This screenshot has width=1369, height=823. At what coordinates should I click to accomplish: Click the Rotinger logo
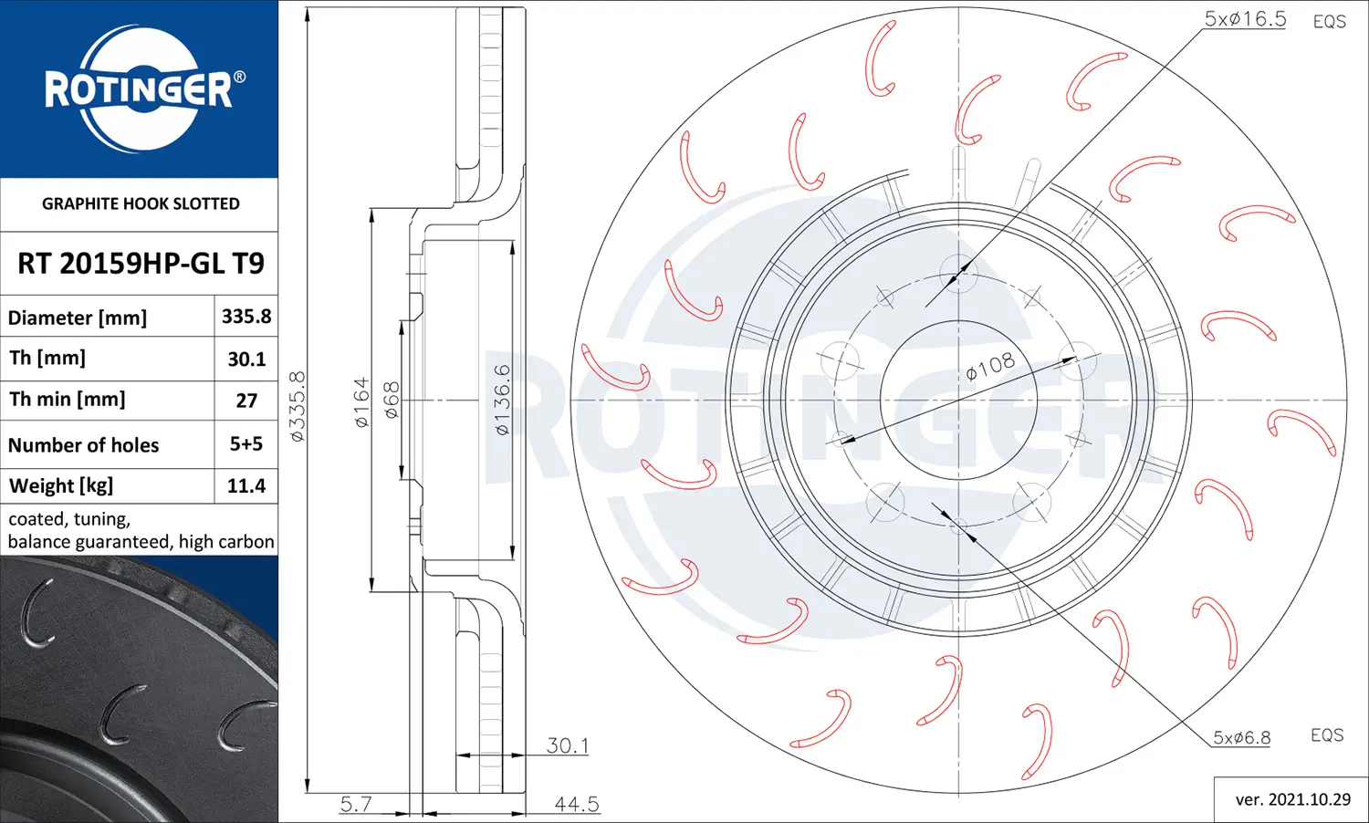click(143, 89)
